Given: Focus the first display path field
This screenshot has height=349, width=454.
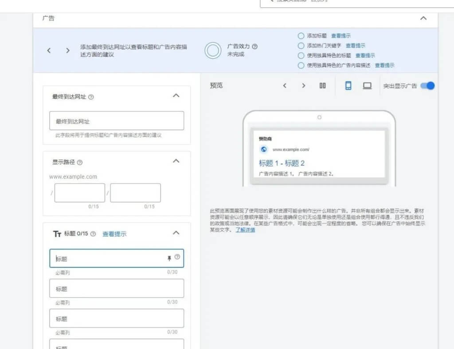Looking at the screenshot, I should (x=80, y=193).
